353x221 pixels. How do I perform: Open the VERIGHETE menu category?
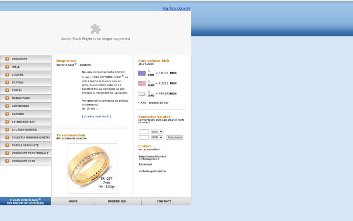pyautogui.click(x=25, y=59)
